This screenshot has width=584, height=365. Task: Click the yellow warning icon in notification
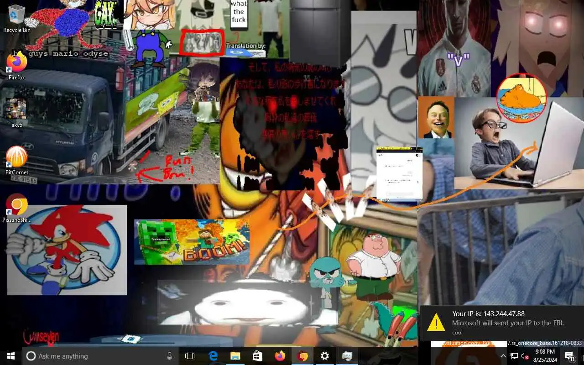(436, 322)
